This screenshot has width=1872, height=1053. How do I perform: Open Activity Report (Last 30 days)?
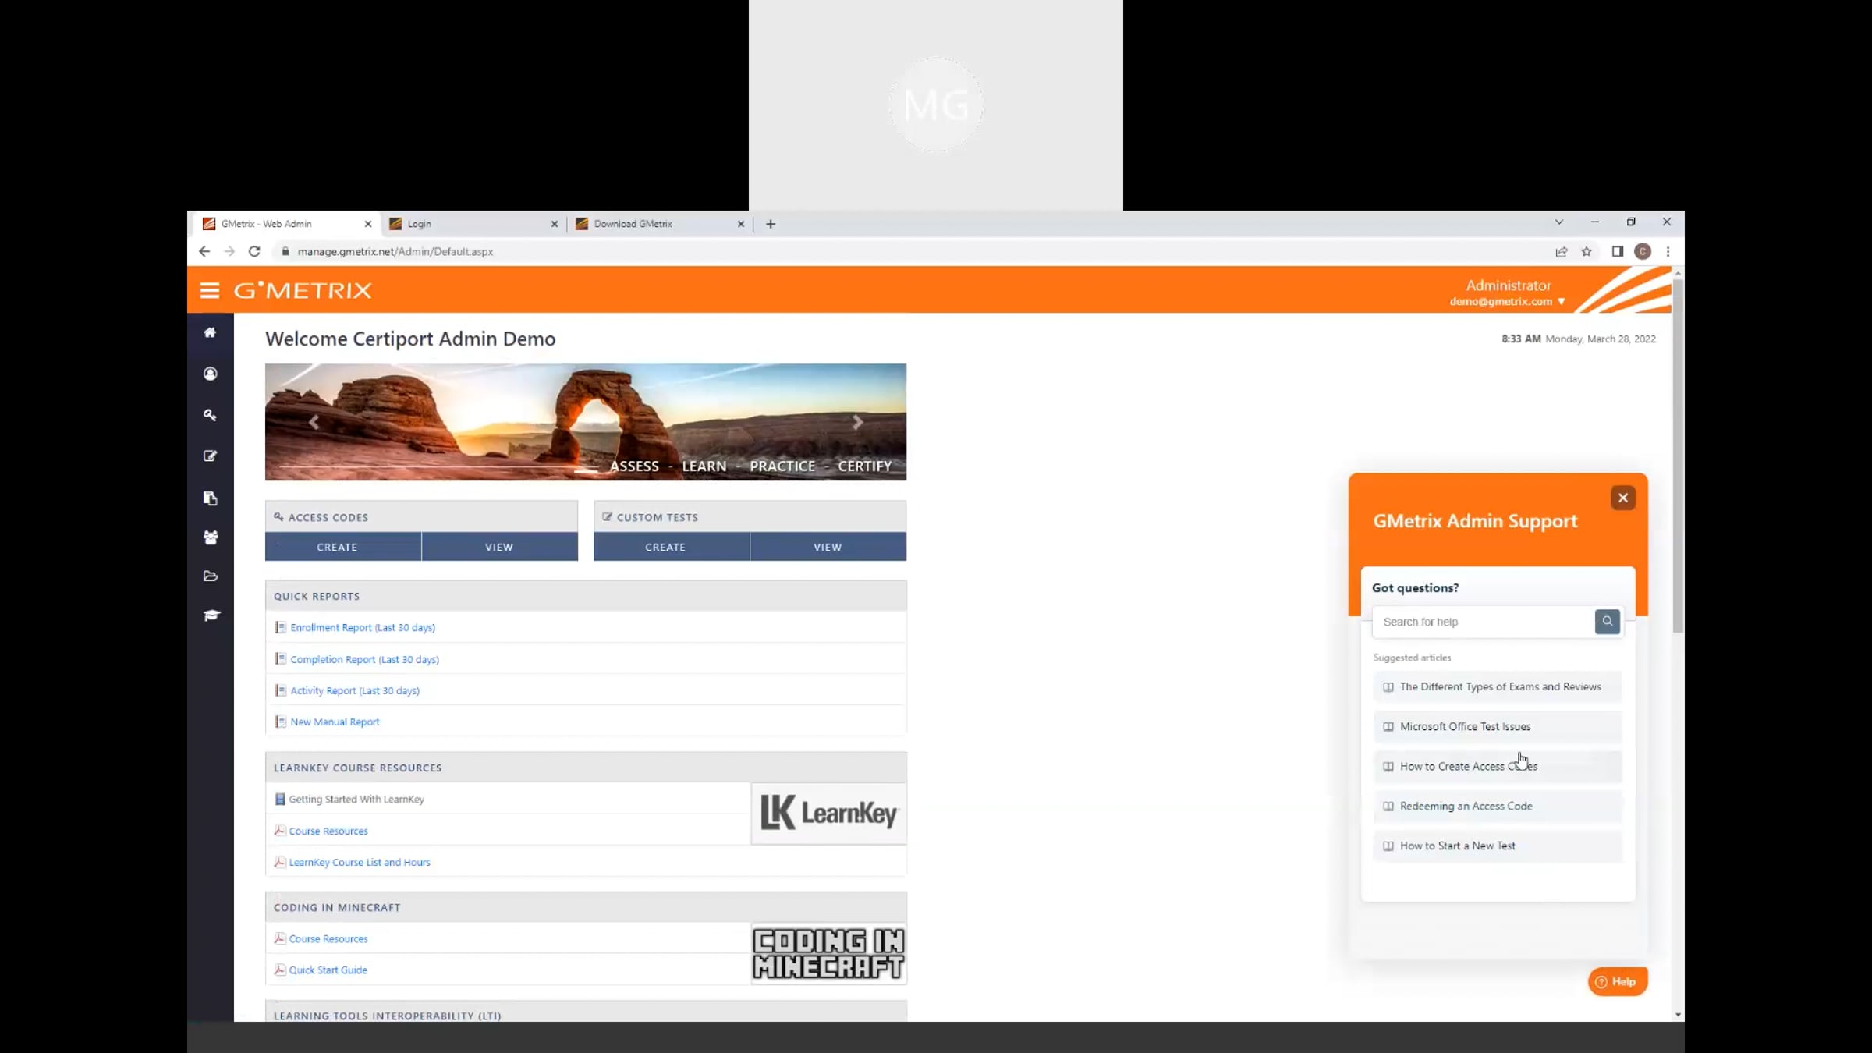tap(355, 691)
